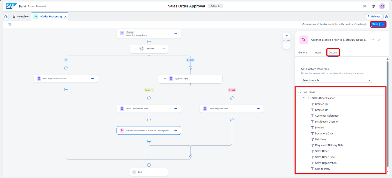Open more options for Condition step
Screen dimensions: 392x178
[164, 49]
